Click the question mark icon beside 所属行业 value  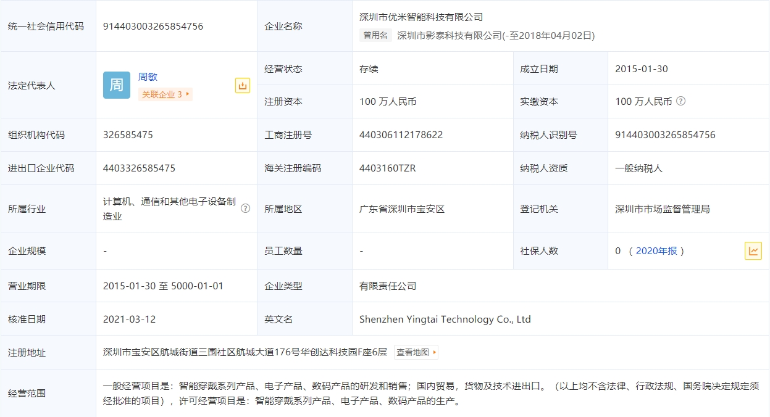click(245, 208)
